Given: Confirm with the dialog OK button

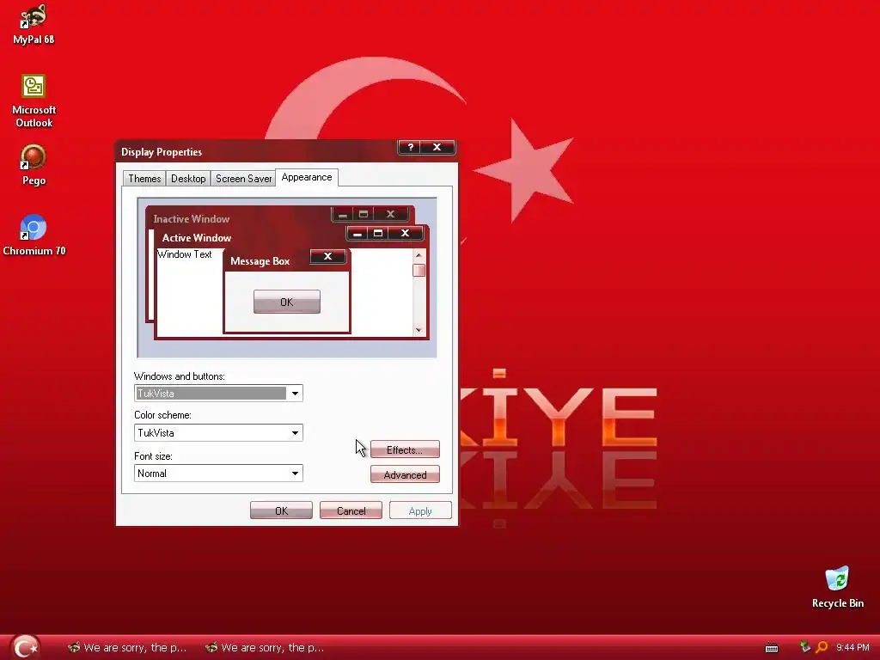Looking at the screenshot, I should click(281, 510).
